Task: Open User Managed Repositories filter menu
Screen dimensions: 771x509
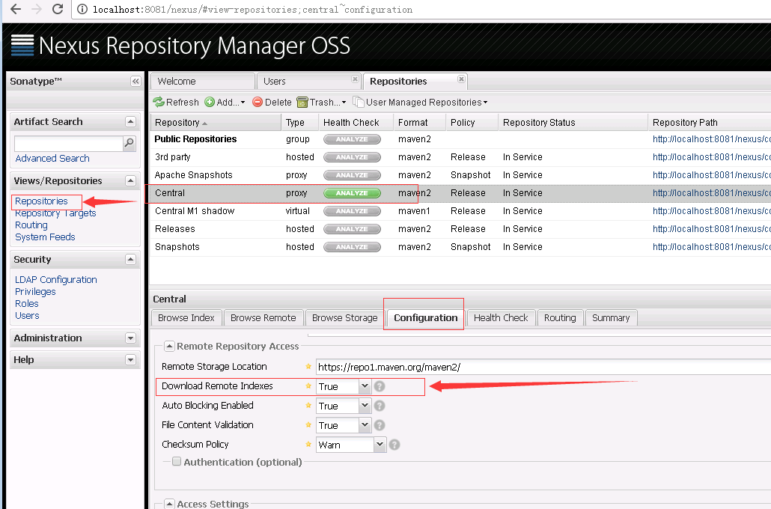Action: (421, 103)
